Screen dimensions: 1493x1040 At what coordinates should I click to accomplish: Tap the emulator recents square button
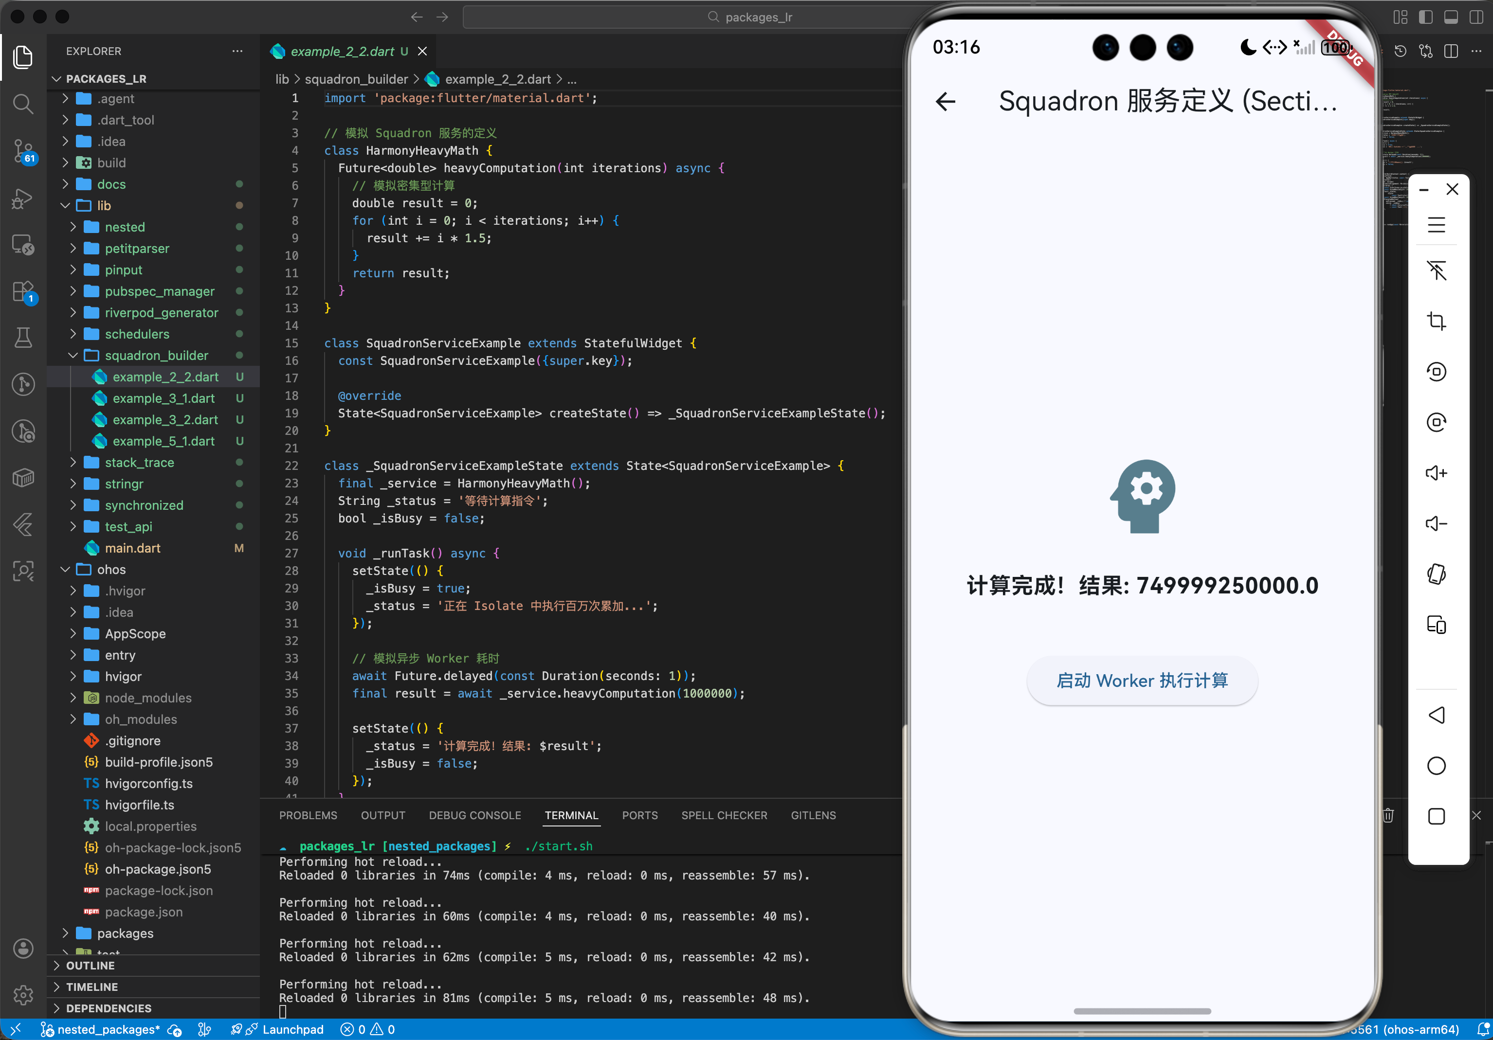tap(1436, 816)
